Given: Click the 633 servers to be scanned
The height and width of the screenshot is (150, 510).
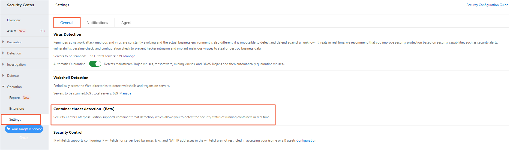Looking at the screenshot, I should [x=92, y=56].
